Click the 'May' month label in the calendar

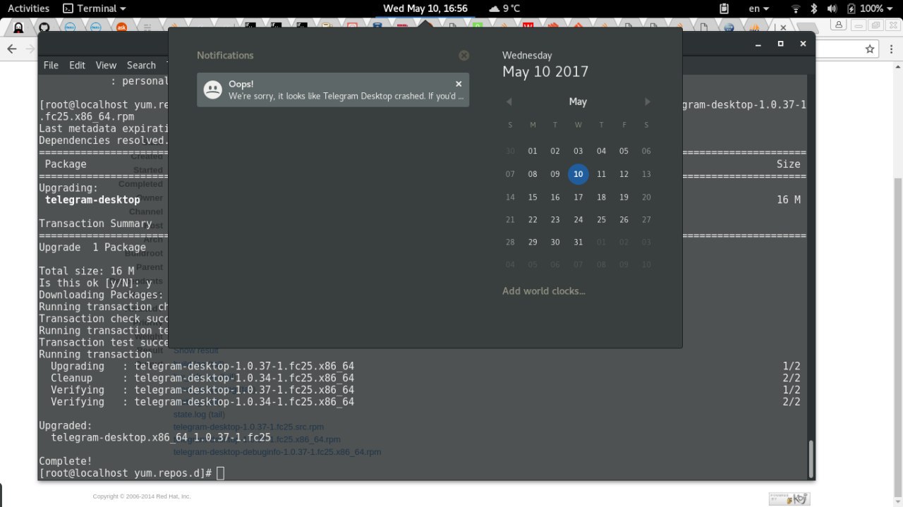578,102
